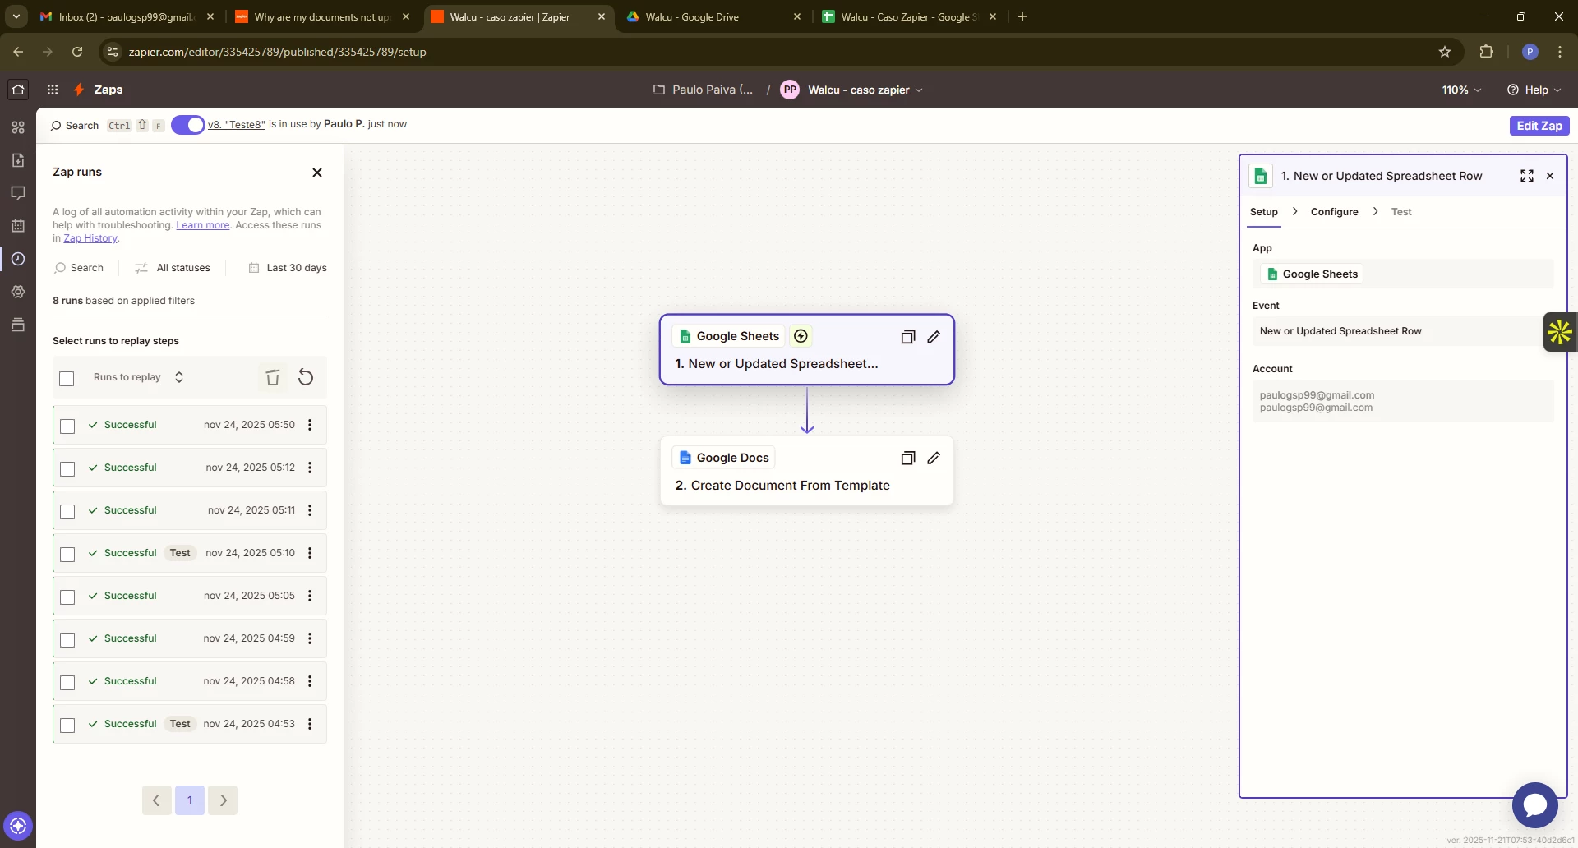The image size is (1578, 848).
Task: Duplicate the Google Docs step via copy icon
Action: tap(908, 459)
